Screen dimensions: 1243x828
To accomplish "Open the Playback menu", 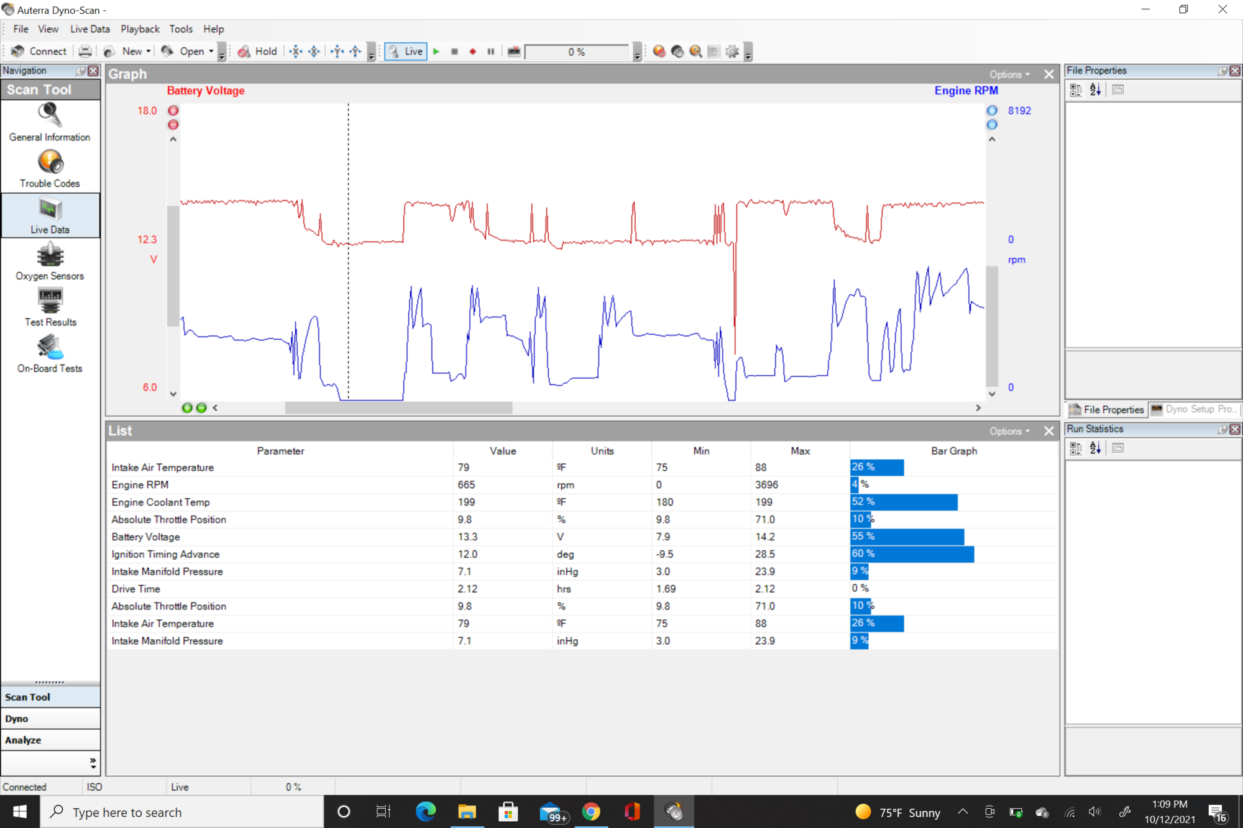I will [x=140, y=29].
